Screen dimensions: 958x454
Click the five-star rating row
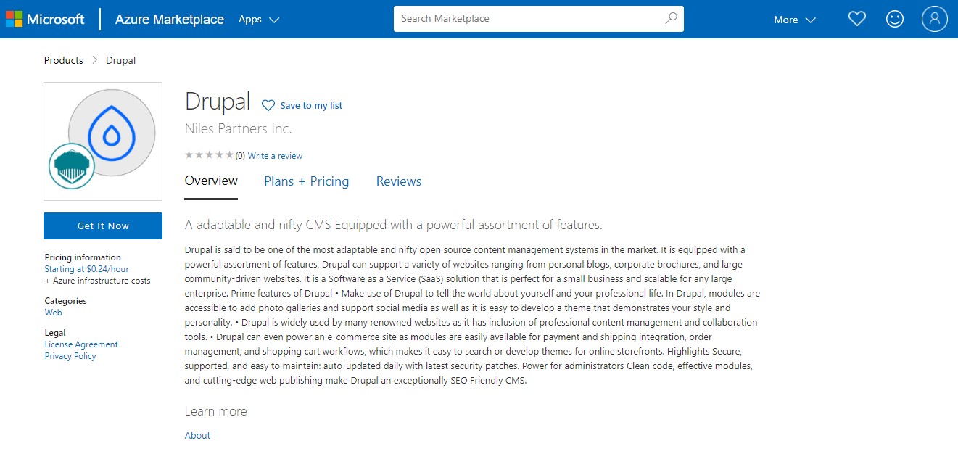(x=209, y=155)
